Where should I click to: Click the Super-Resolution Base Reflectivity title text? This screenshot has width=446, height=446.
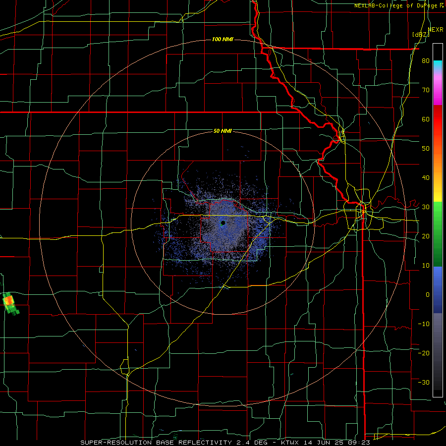pos(156,443)
